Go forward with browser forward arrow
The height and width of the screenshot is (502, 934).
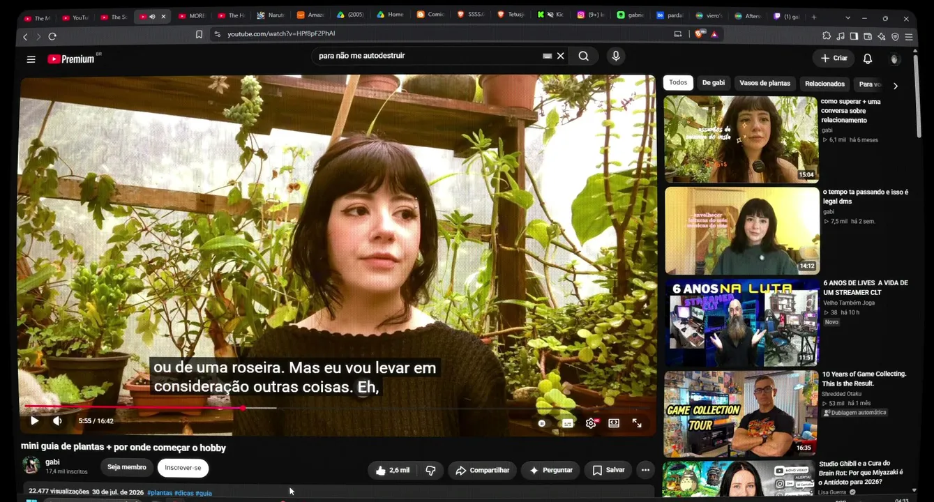(x=38, y=36)
